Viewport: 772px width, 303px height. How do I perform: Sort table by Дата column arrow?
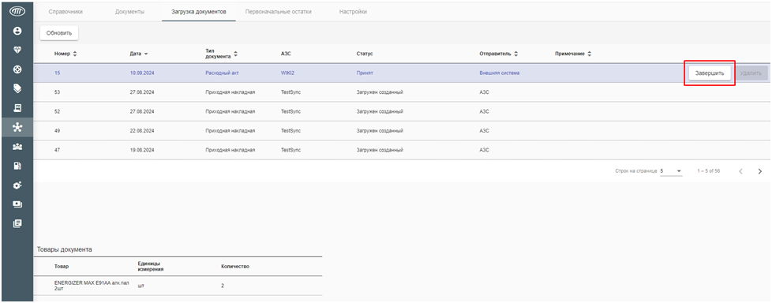[146, 54]
